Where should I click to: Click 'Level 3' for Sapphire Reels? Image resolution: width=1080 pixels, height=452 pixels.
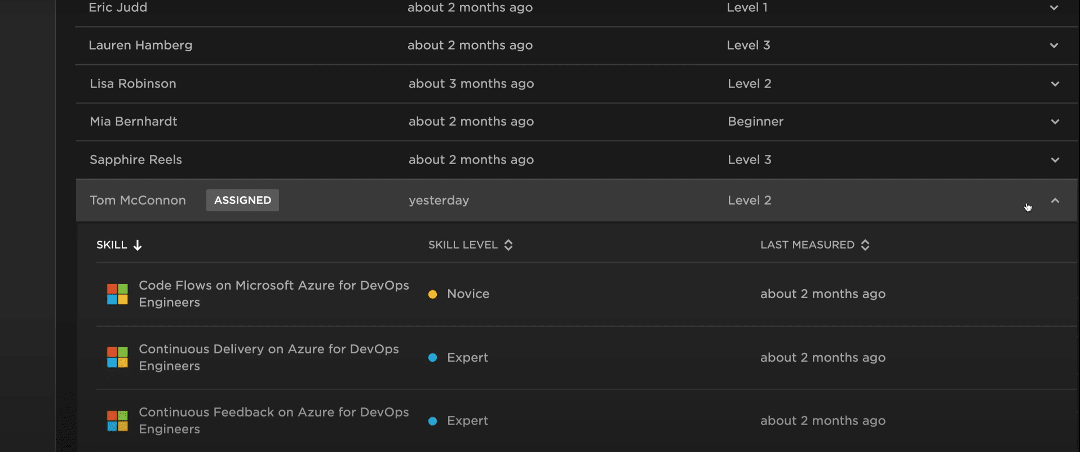[749, 159]
